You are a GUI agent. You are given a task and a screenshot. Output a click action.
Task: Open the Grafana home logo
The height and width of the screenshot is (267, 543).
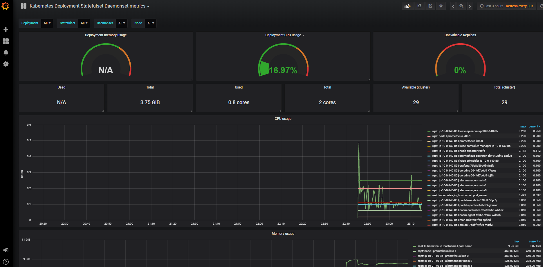tap(5, 6)
